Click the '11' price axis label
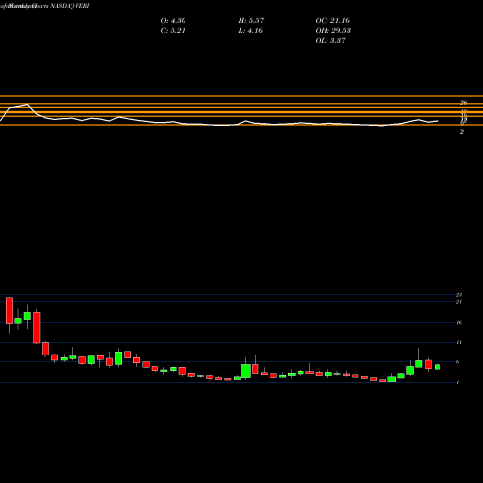The image size is (483, 483). (x=459, y=342)
